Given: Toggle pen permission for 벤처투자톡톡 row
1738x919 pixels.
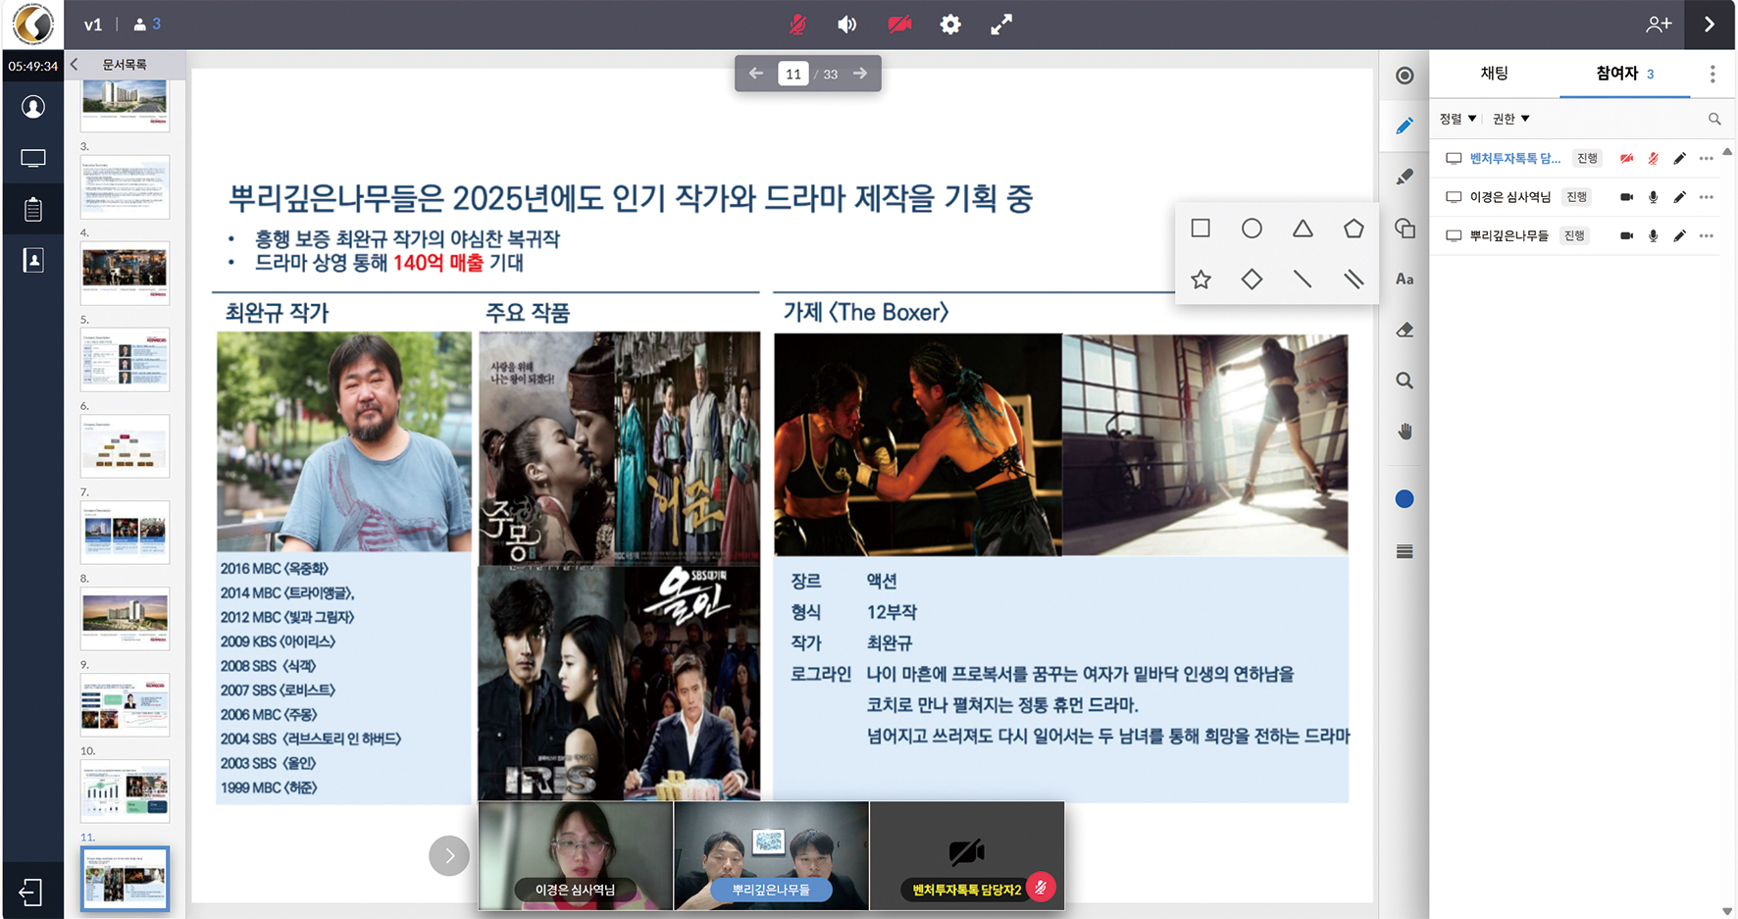Looking at the screenshot, I should [x=1679, y=158].
